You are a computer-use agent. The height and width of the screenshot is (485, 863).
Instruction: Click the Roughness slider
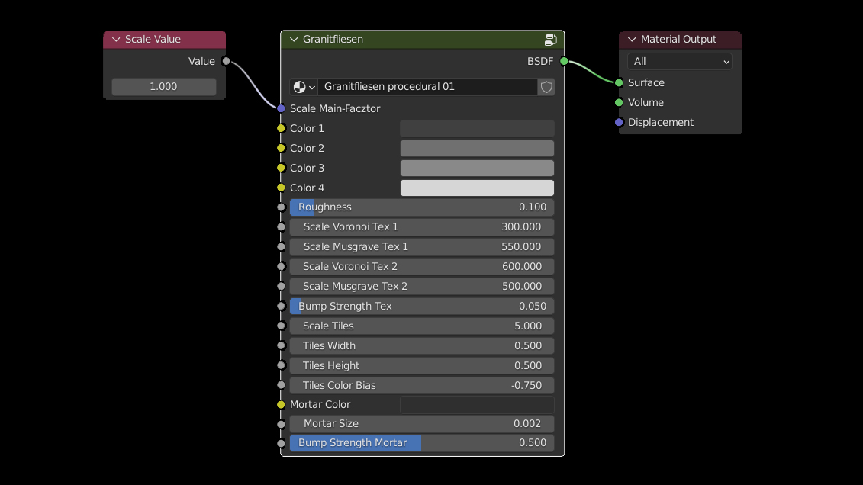(422, 207)
